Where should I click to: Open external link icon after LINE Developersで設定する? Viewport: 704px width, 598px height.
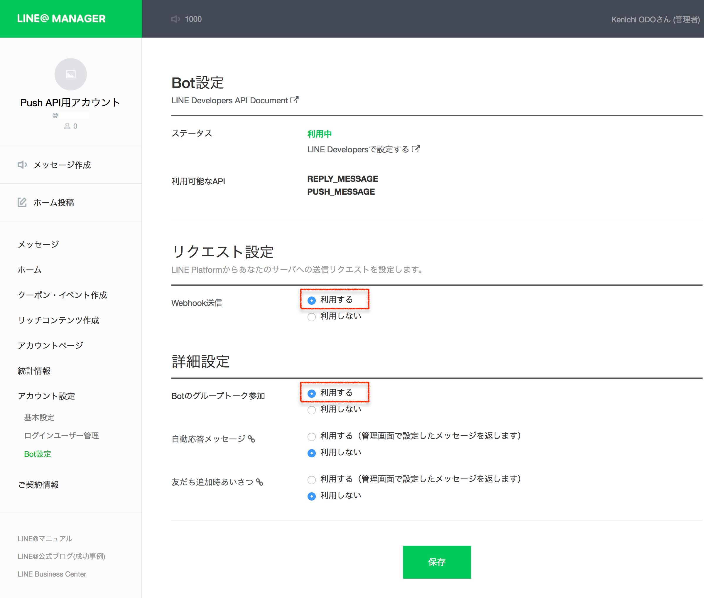pos(416,149)
